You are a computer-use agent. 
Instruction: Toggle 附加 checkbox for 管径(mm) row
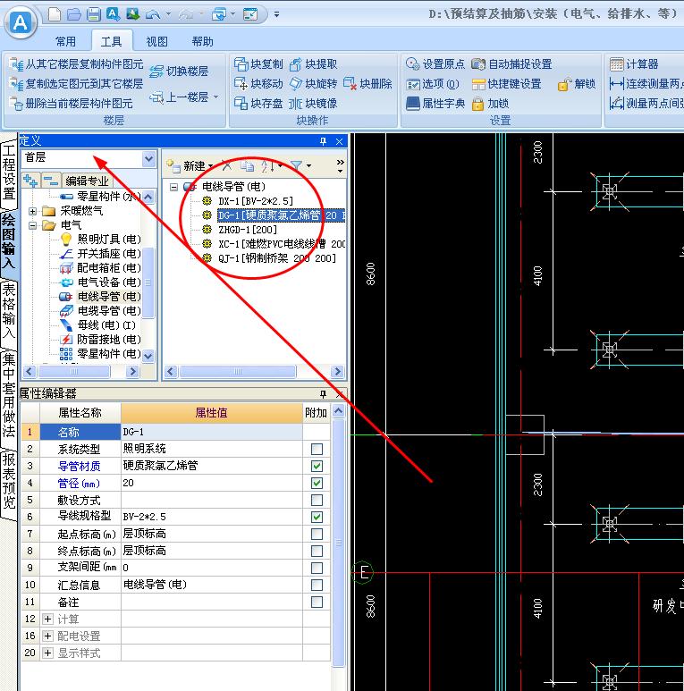[x=317, y=483]
